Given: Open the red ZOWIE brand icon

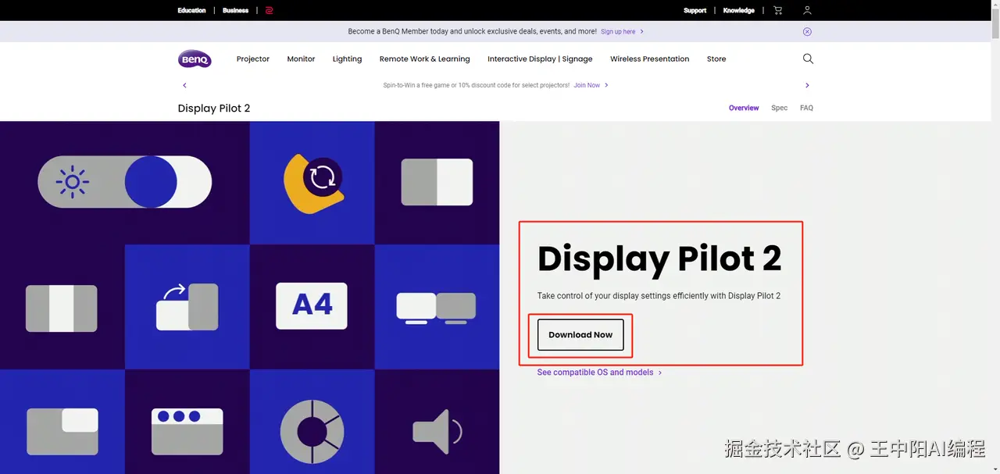Looking at the screenshot, I should 269,10.
